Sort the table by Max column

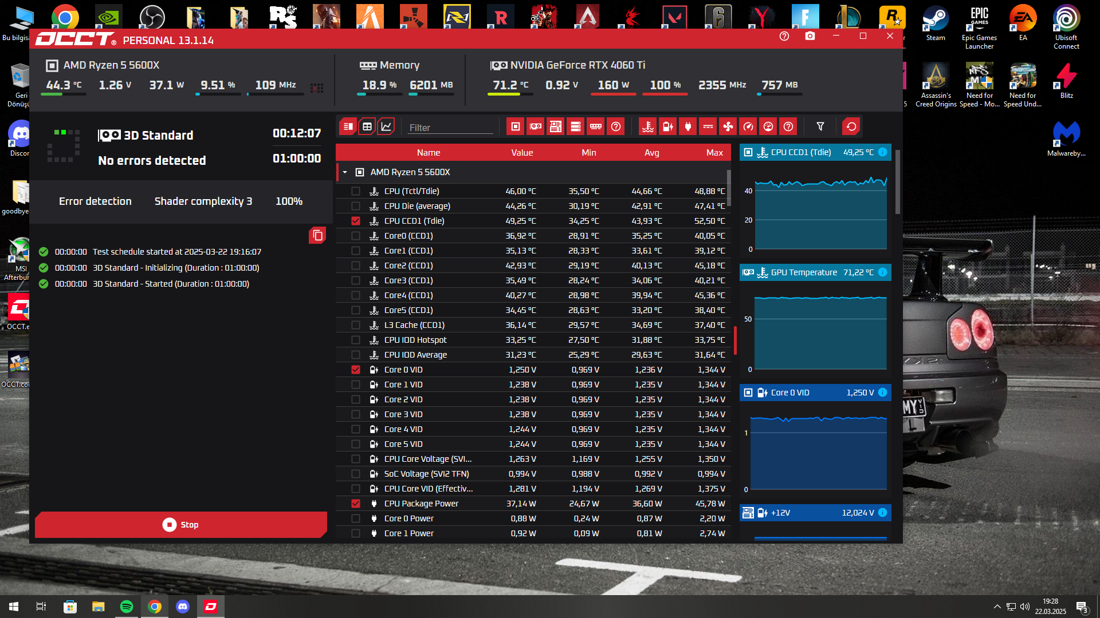point(714,153)
